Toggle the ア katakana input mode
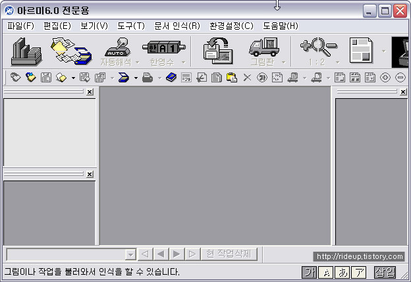Image resolution: width=411 pixels, height=282 pixels. tap(359, 272)
